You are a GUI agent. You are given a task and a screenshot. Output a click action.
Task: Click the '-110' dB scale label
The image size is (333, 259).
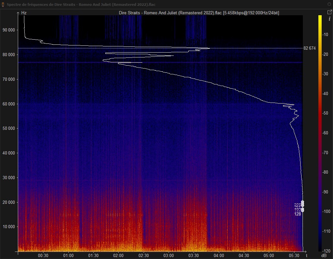point(327,231)
